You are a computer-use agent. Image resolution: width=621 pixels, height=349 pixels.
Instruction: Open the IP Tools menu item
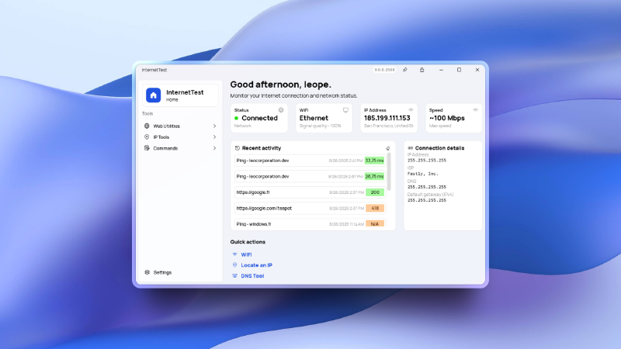[x=180, y=137]
